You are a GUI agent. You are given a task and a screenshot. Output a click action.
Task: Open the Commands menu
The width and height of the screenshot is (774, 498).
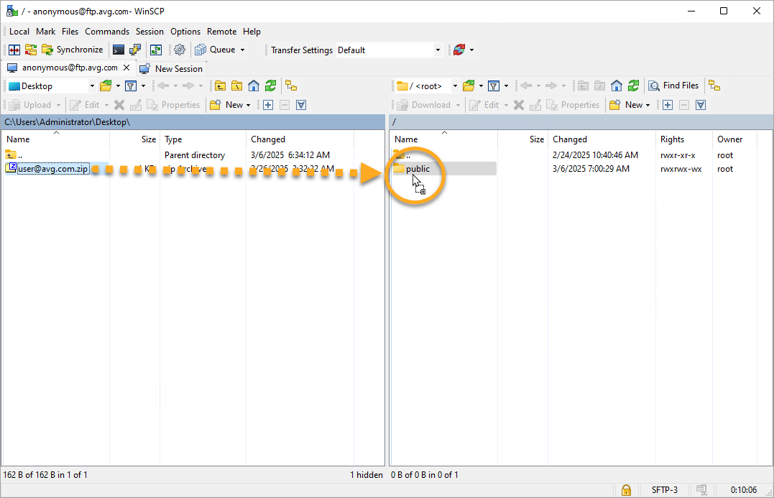click(x=107, y=32)
